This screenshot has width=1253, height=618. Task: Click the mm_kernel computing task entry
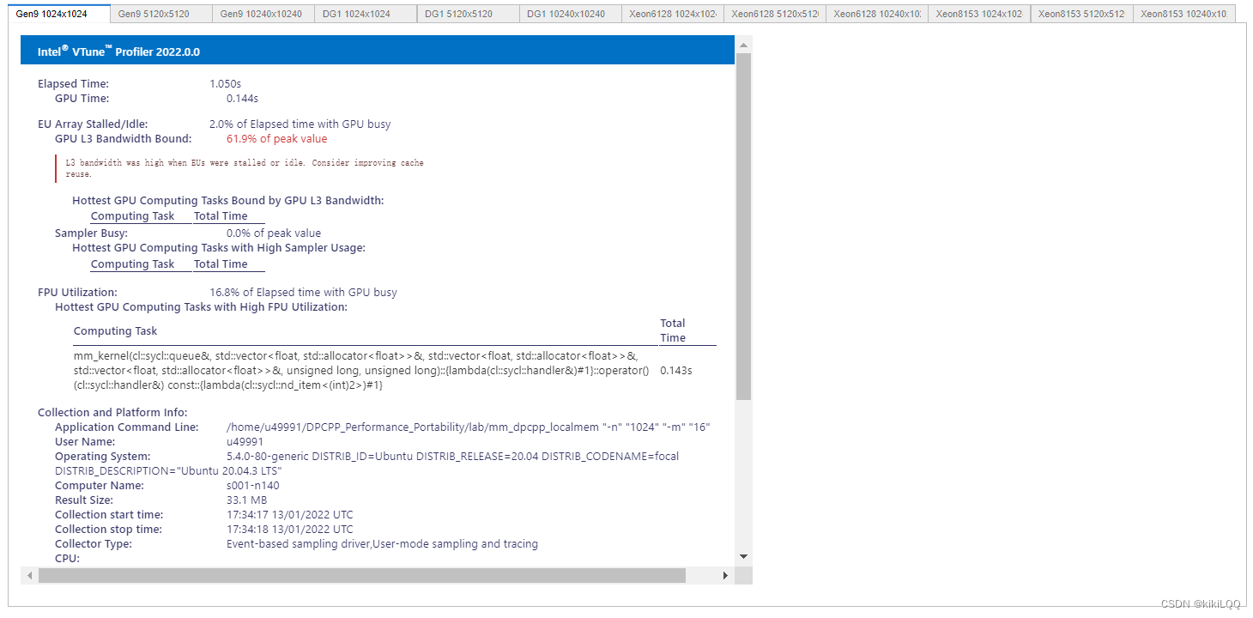click(x=361, y=371)
